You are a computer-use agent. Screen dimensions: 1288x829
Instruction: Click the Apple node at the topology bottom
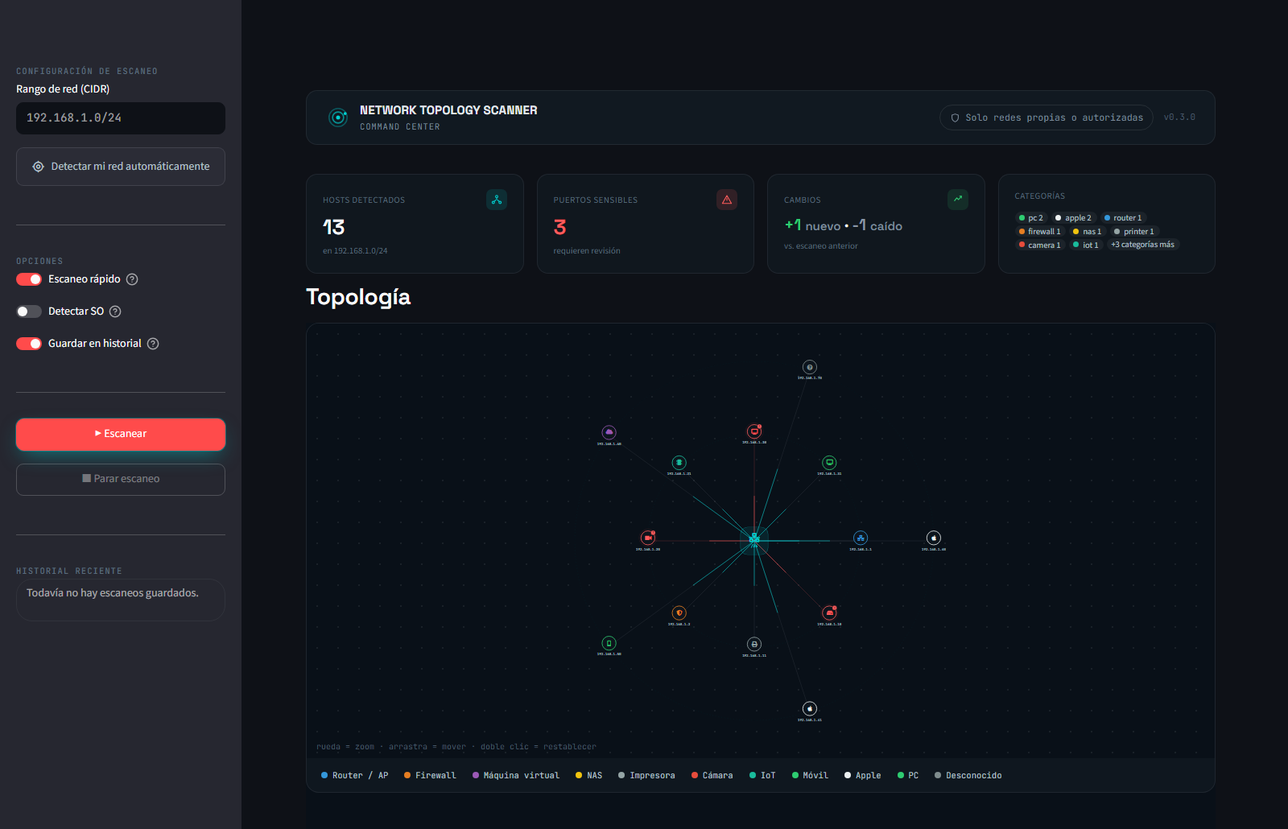[810, 708]
